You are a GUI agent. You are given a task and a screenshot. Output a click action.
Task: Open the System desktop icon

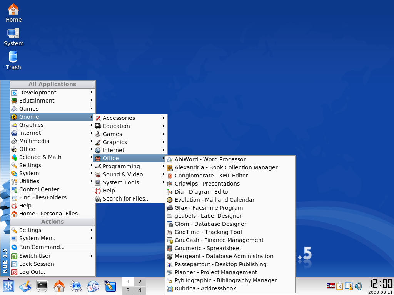tap(13, 37)
